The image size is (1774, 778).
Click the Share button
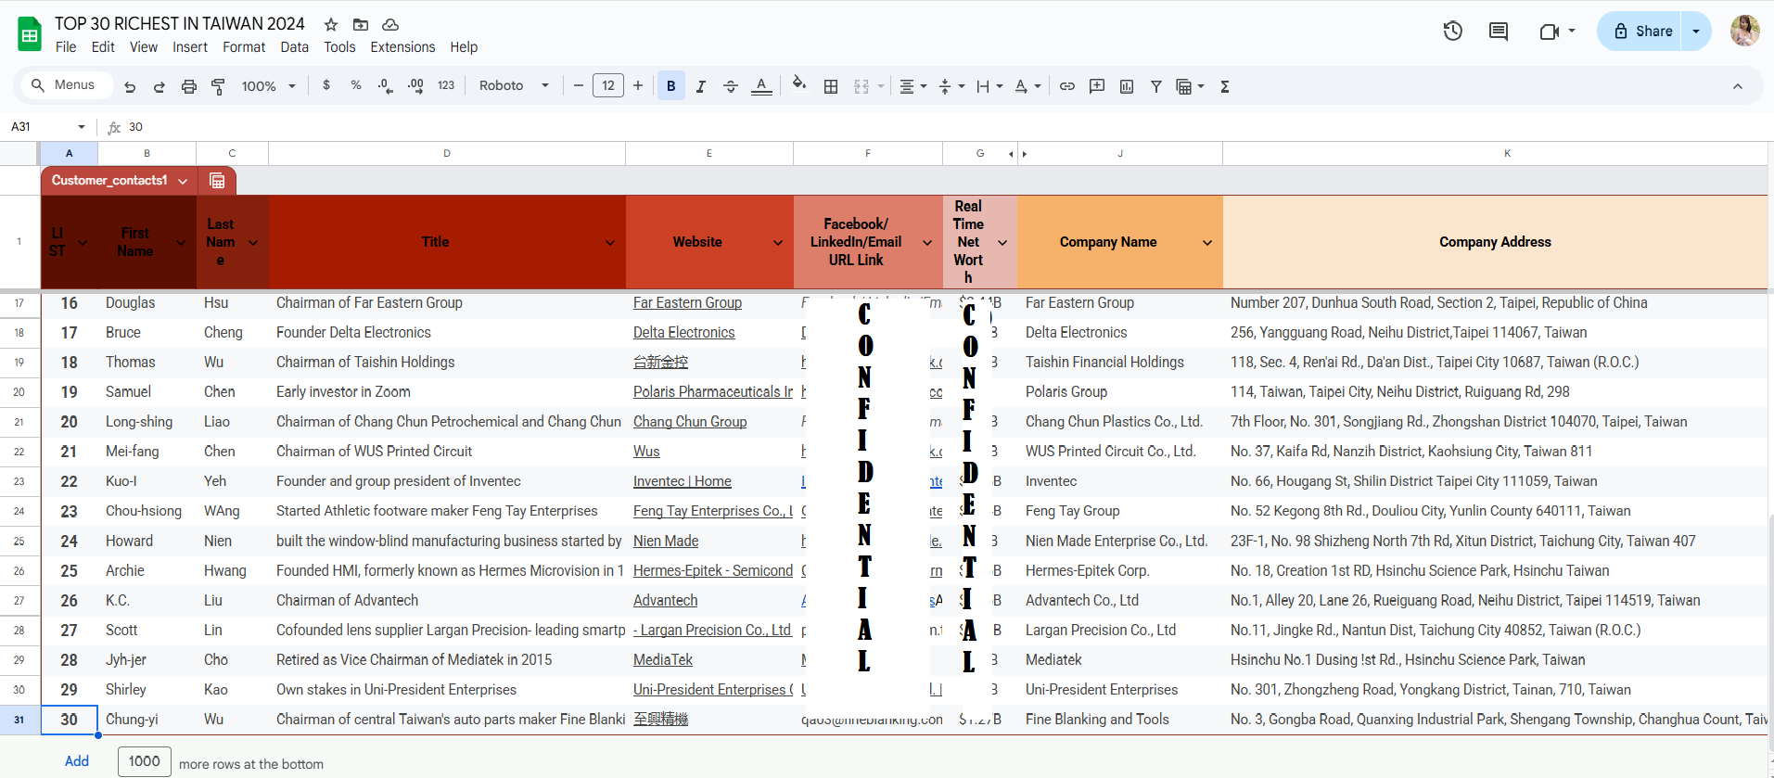(1641, 32)
